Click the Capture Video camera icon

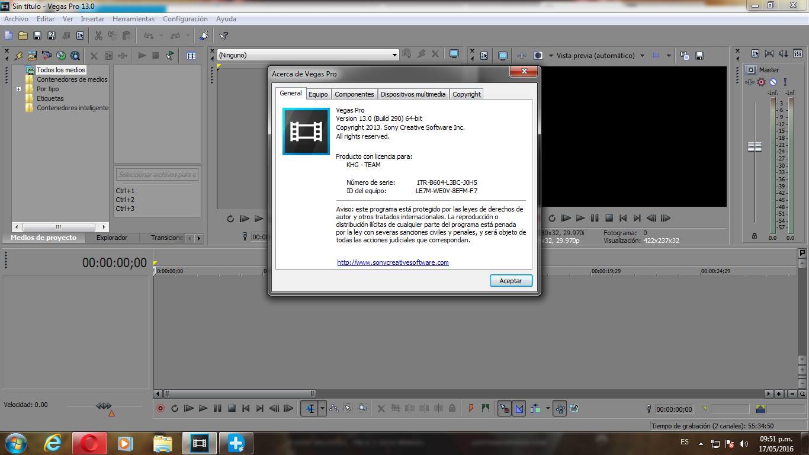pos(47,56)
